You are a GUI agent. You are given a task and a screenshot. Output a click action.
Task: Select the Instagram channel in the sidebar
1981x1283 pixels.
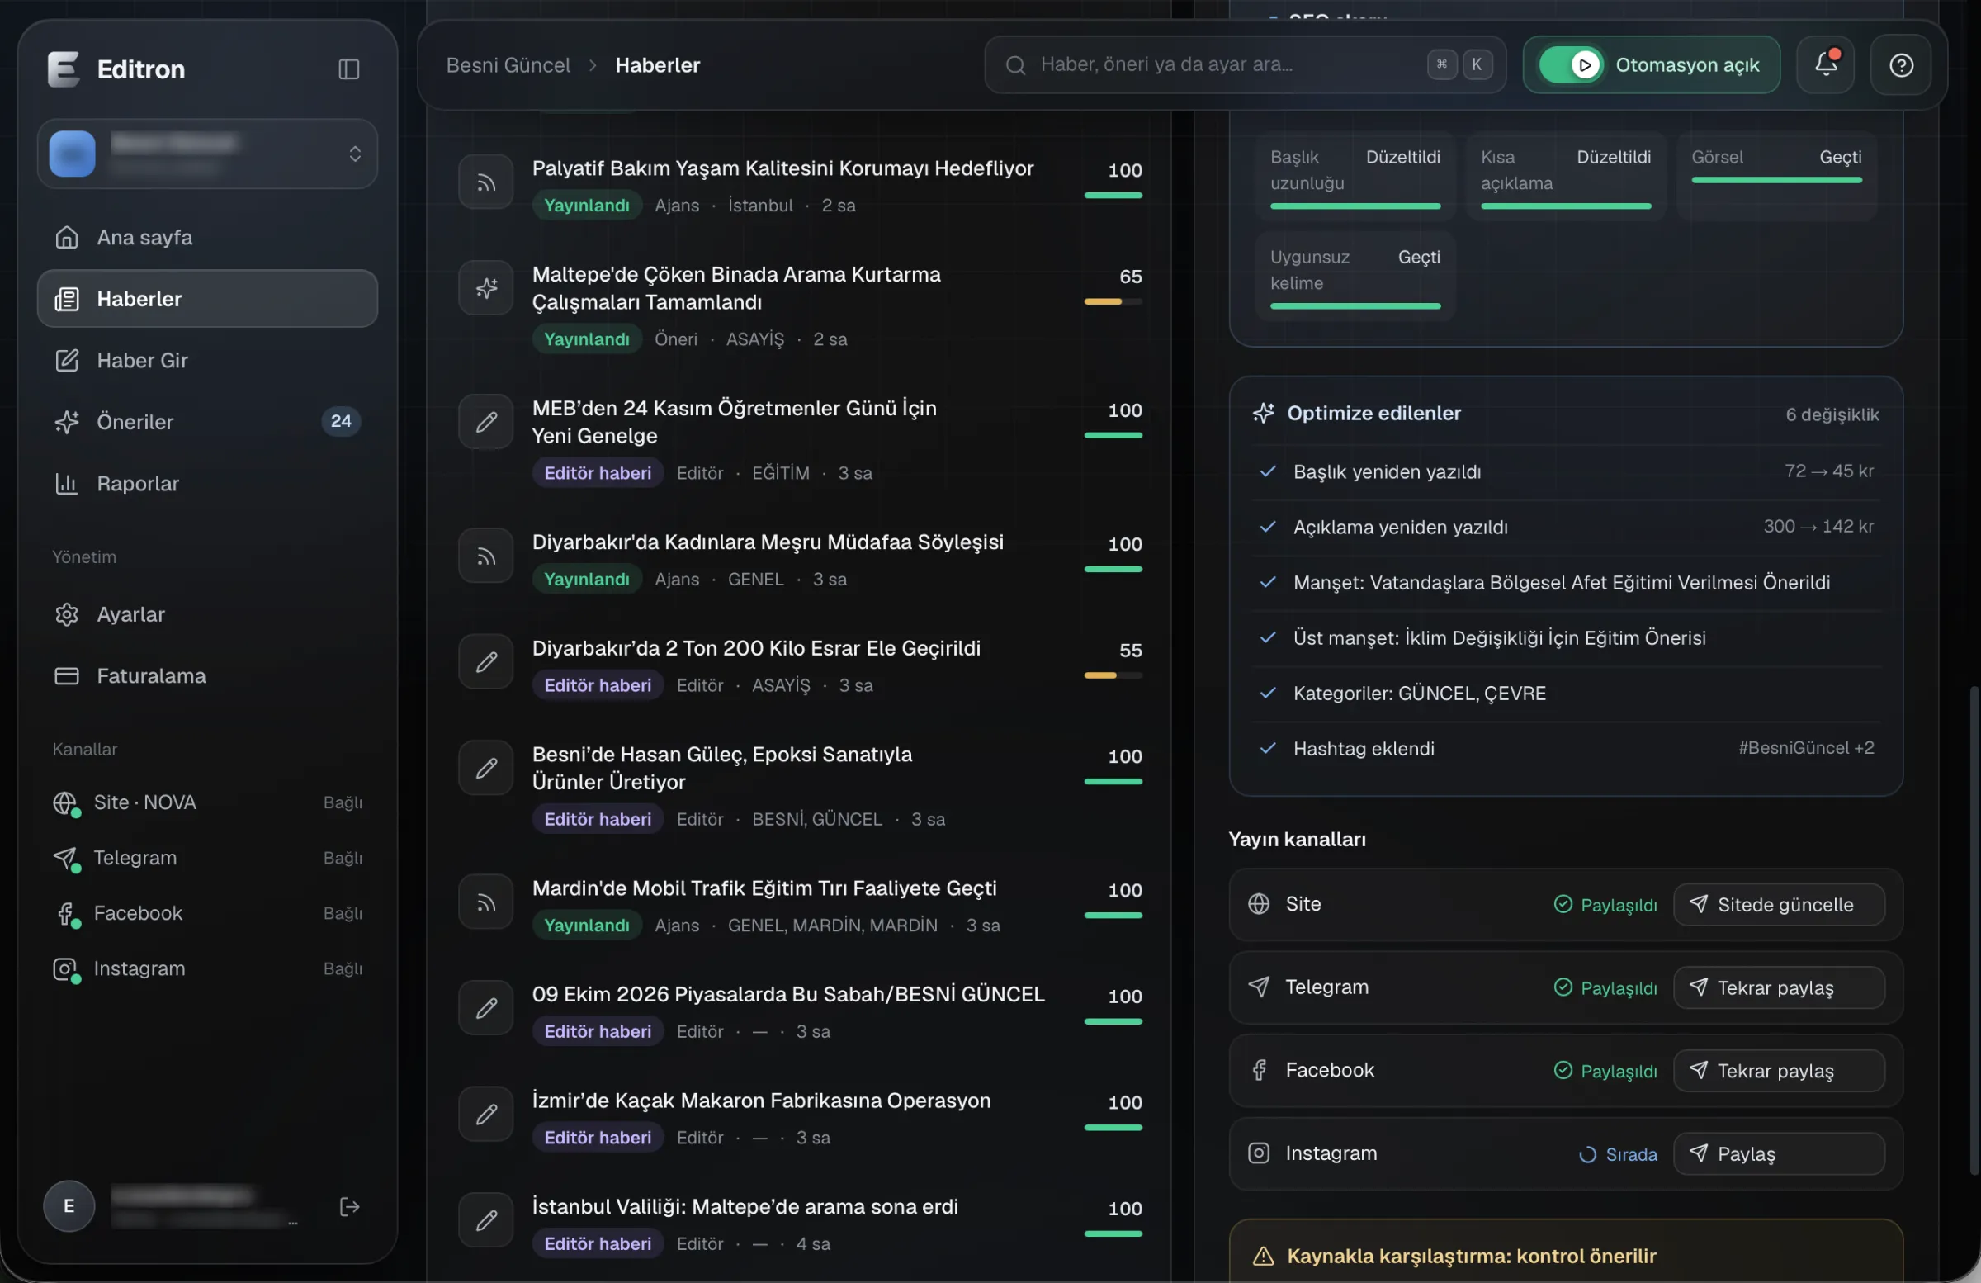pyautogui.click(x=207, y=969)
